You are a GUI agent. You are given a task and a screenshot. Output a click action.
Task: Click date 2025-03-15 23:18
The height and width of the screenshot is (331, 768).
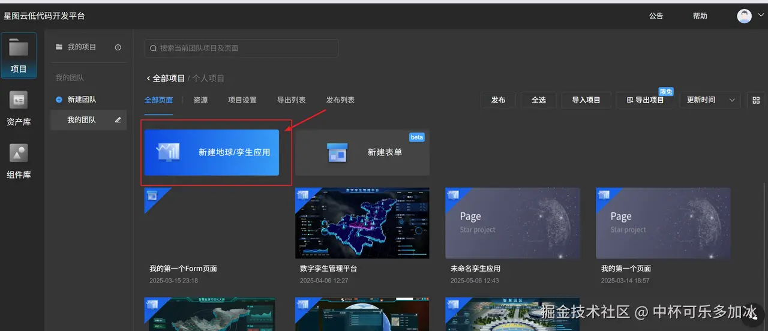coord(173,281)
